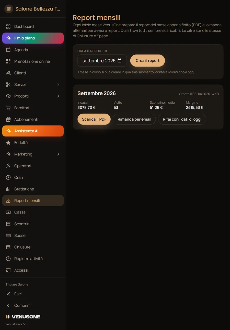Click the Esci X icon
This screenshot has width=230, height=330.
tap(8, 294)
